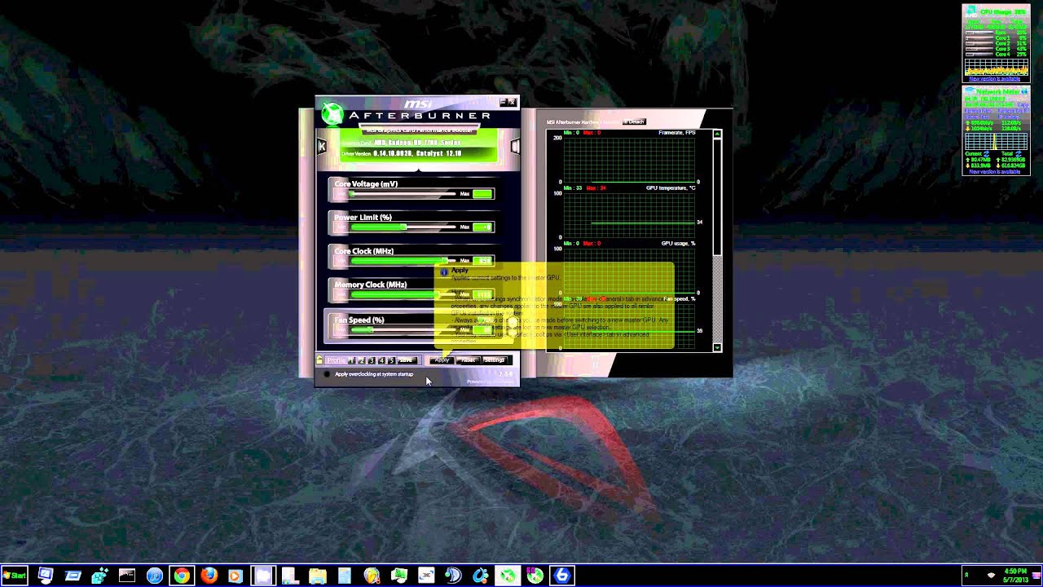Click the Core Voltage value field
This screenshot has width=1043, height=587.
point(482,194)
